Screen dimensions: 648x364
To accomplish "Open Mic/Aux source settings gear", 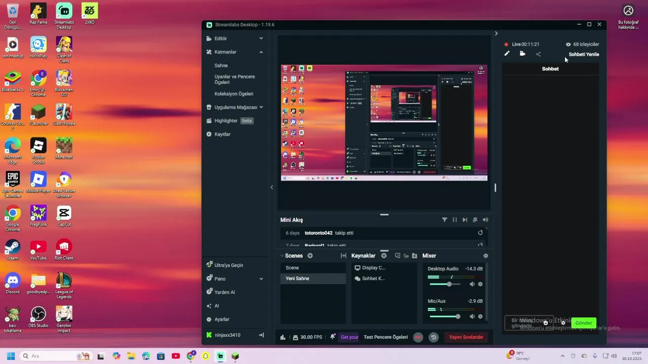I will click(480, 316).
